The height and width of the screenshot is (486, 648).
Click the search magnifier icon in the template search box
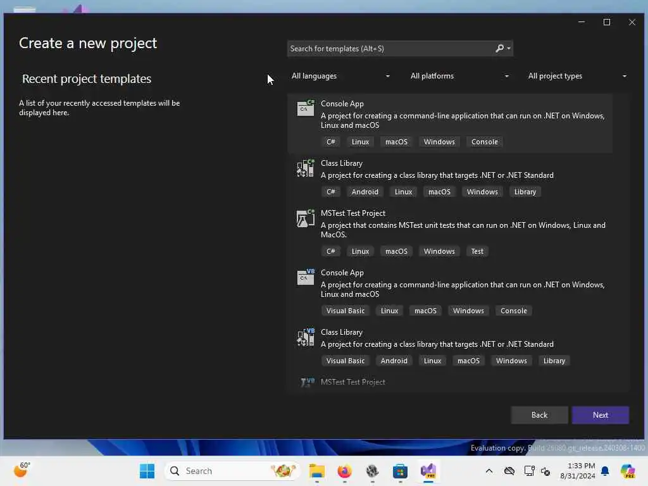(500, 48)
